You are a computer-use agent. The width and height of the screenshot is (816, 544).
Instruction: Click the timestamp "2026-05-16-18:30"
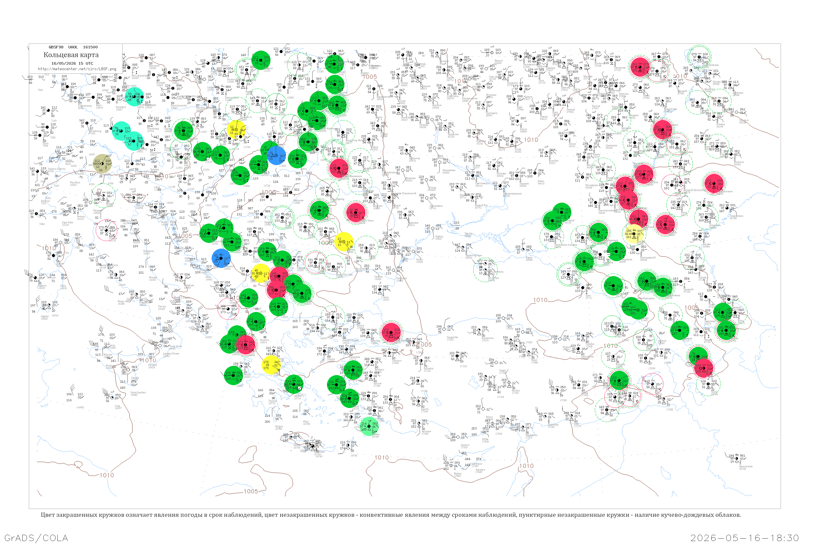tap(744, 538)
